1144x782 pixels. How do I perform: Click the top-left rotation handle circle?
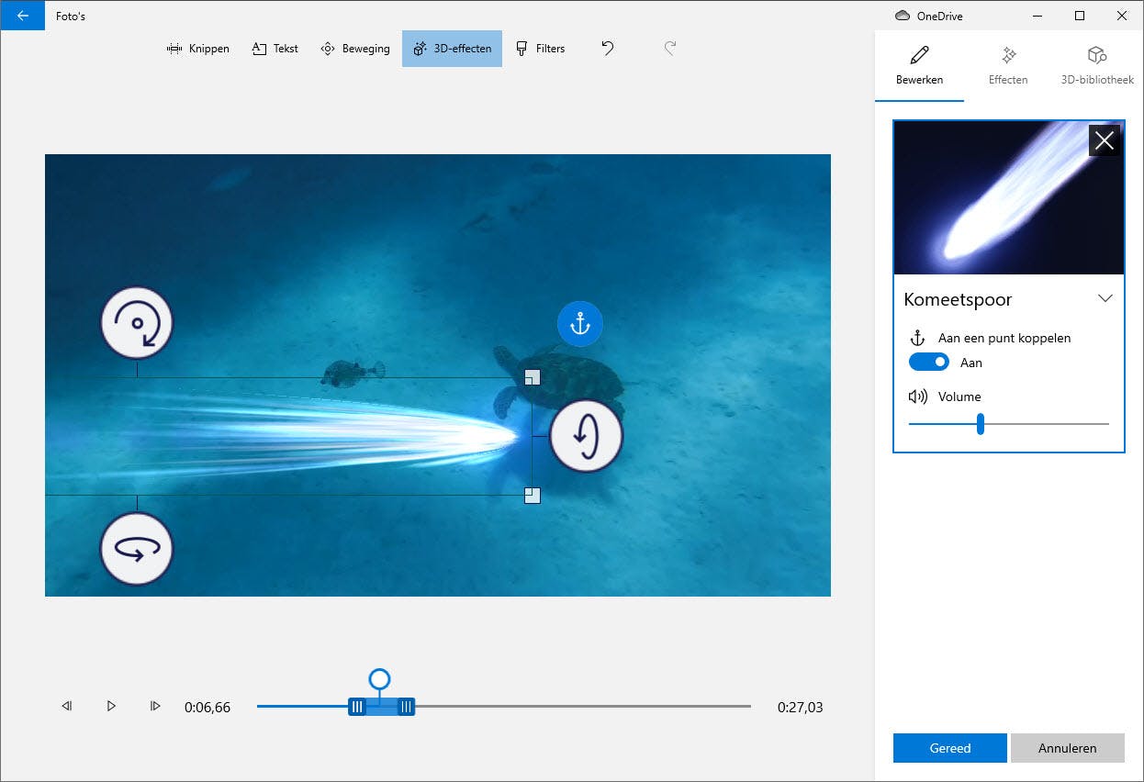tap(137, 323)
